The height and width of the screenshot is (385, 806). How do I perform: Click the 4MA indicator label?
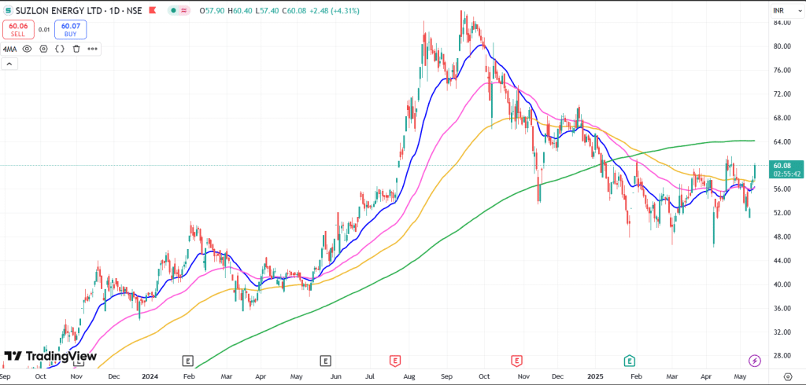(x=10, y=49)
